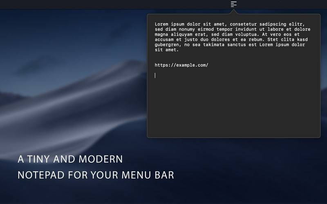Place cursor at word "voluptua"
The width and height of the screenshot is (327, 204).
coord(247,35)
